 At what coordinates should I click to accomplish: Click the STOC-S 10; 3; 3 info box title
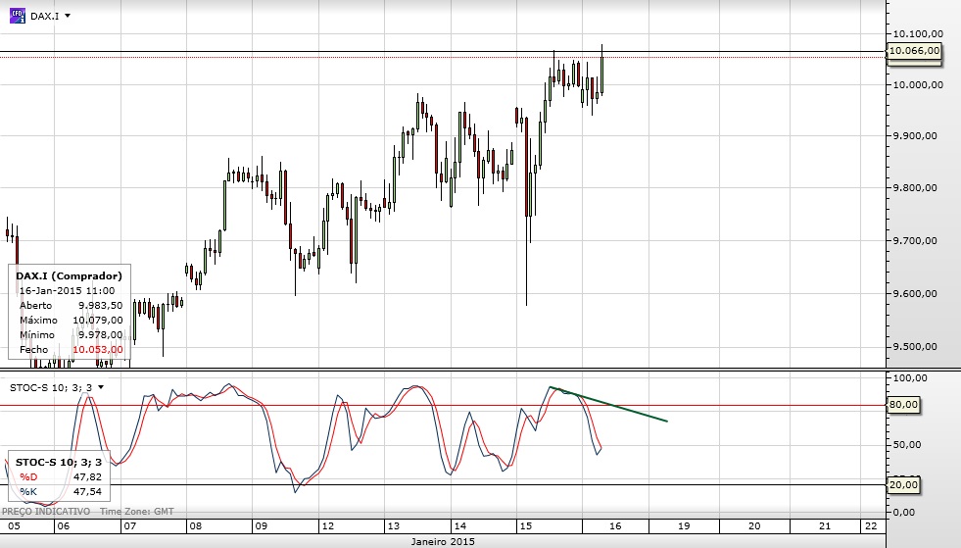(x=58, y=462)
